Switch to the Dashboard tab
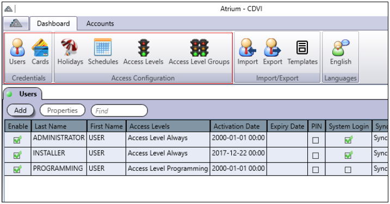Viewport: 390px width, 204px height. coord(53,23)
